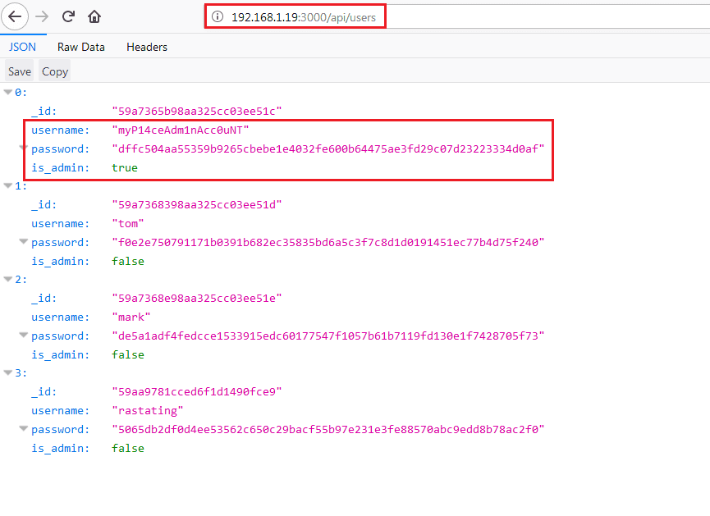
Task: Click the Forward navigation arrow
Action: 43,16
